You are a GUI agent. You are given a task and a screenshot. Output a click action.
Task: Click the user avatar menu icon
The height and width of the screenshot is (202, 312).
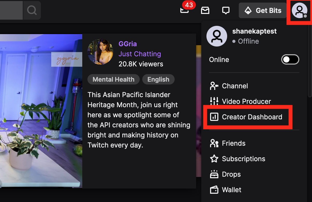(x=299, y=11)
